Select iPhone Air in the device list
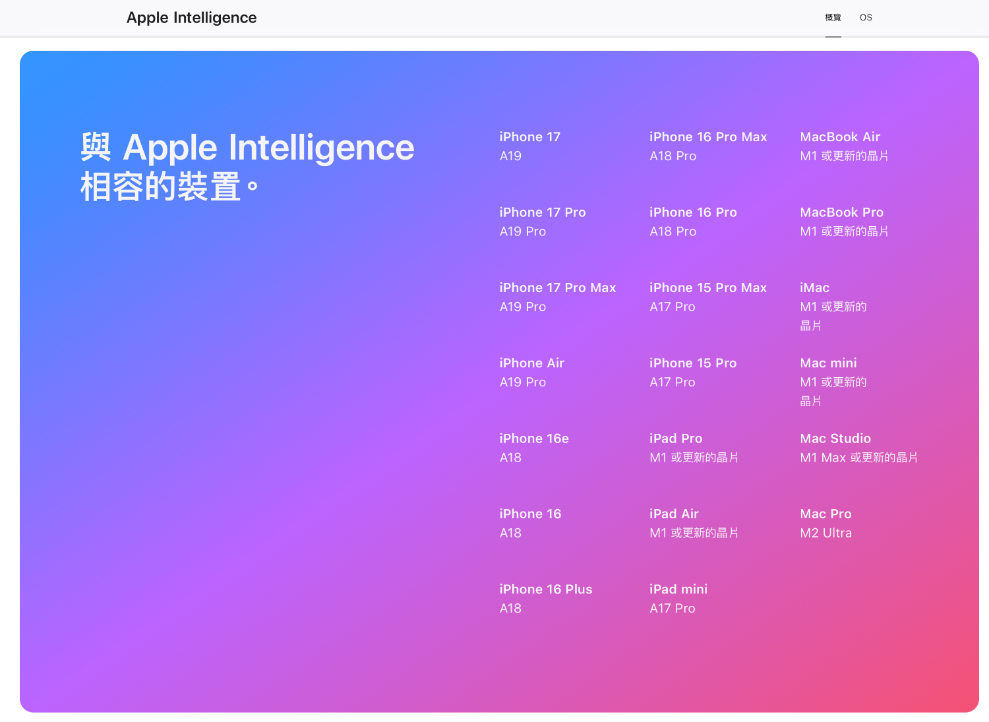 coord(531,363)
